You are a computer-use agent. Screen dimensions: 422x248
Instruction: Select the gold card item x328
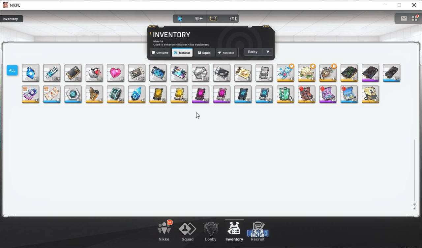(x=179, y=94)
